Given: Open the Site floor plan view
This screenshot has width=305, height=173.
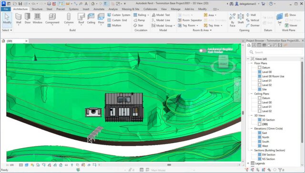Looking at the screenshot, I should click(264, 89).
